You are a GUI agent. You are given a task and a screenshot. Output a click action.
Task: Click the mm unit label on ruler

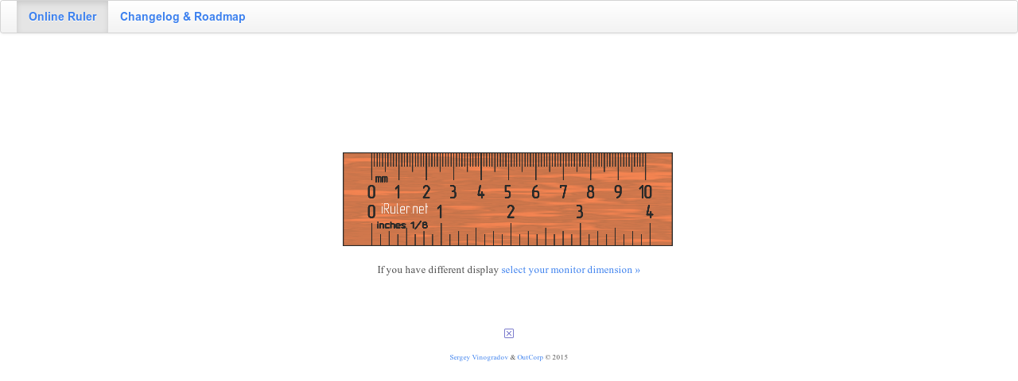coord(382,179)
